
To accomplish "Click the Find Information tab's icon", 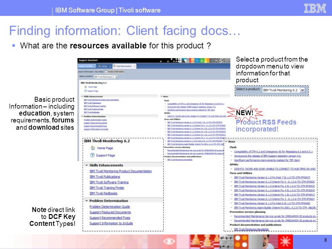I will pos(114,66).
